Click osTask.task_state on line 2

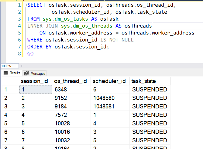[141, 12]
